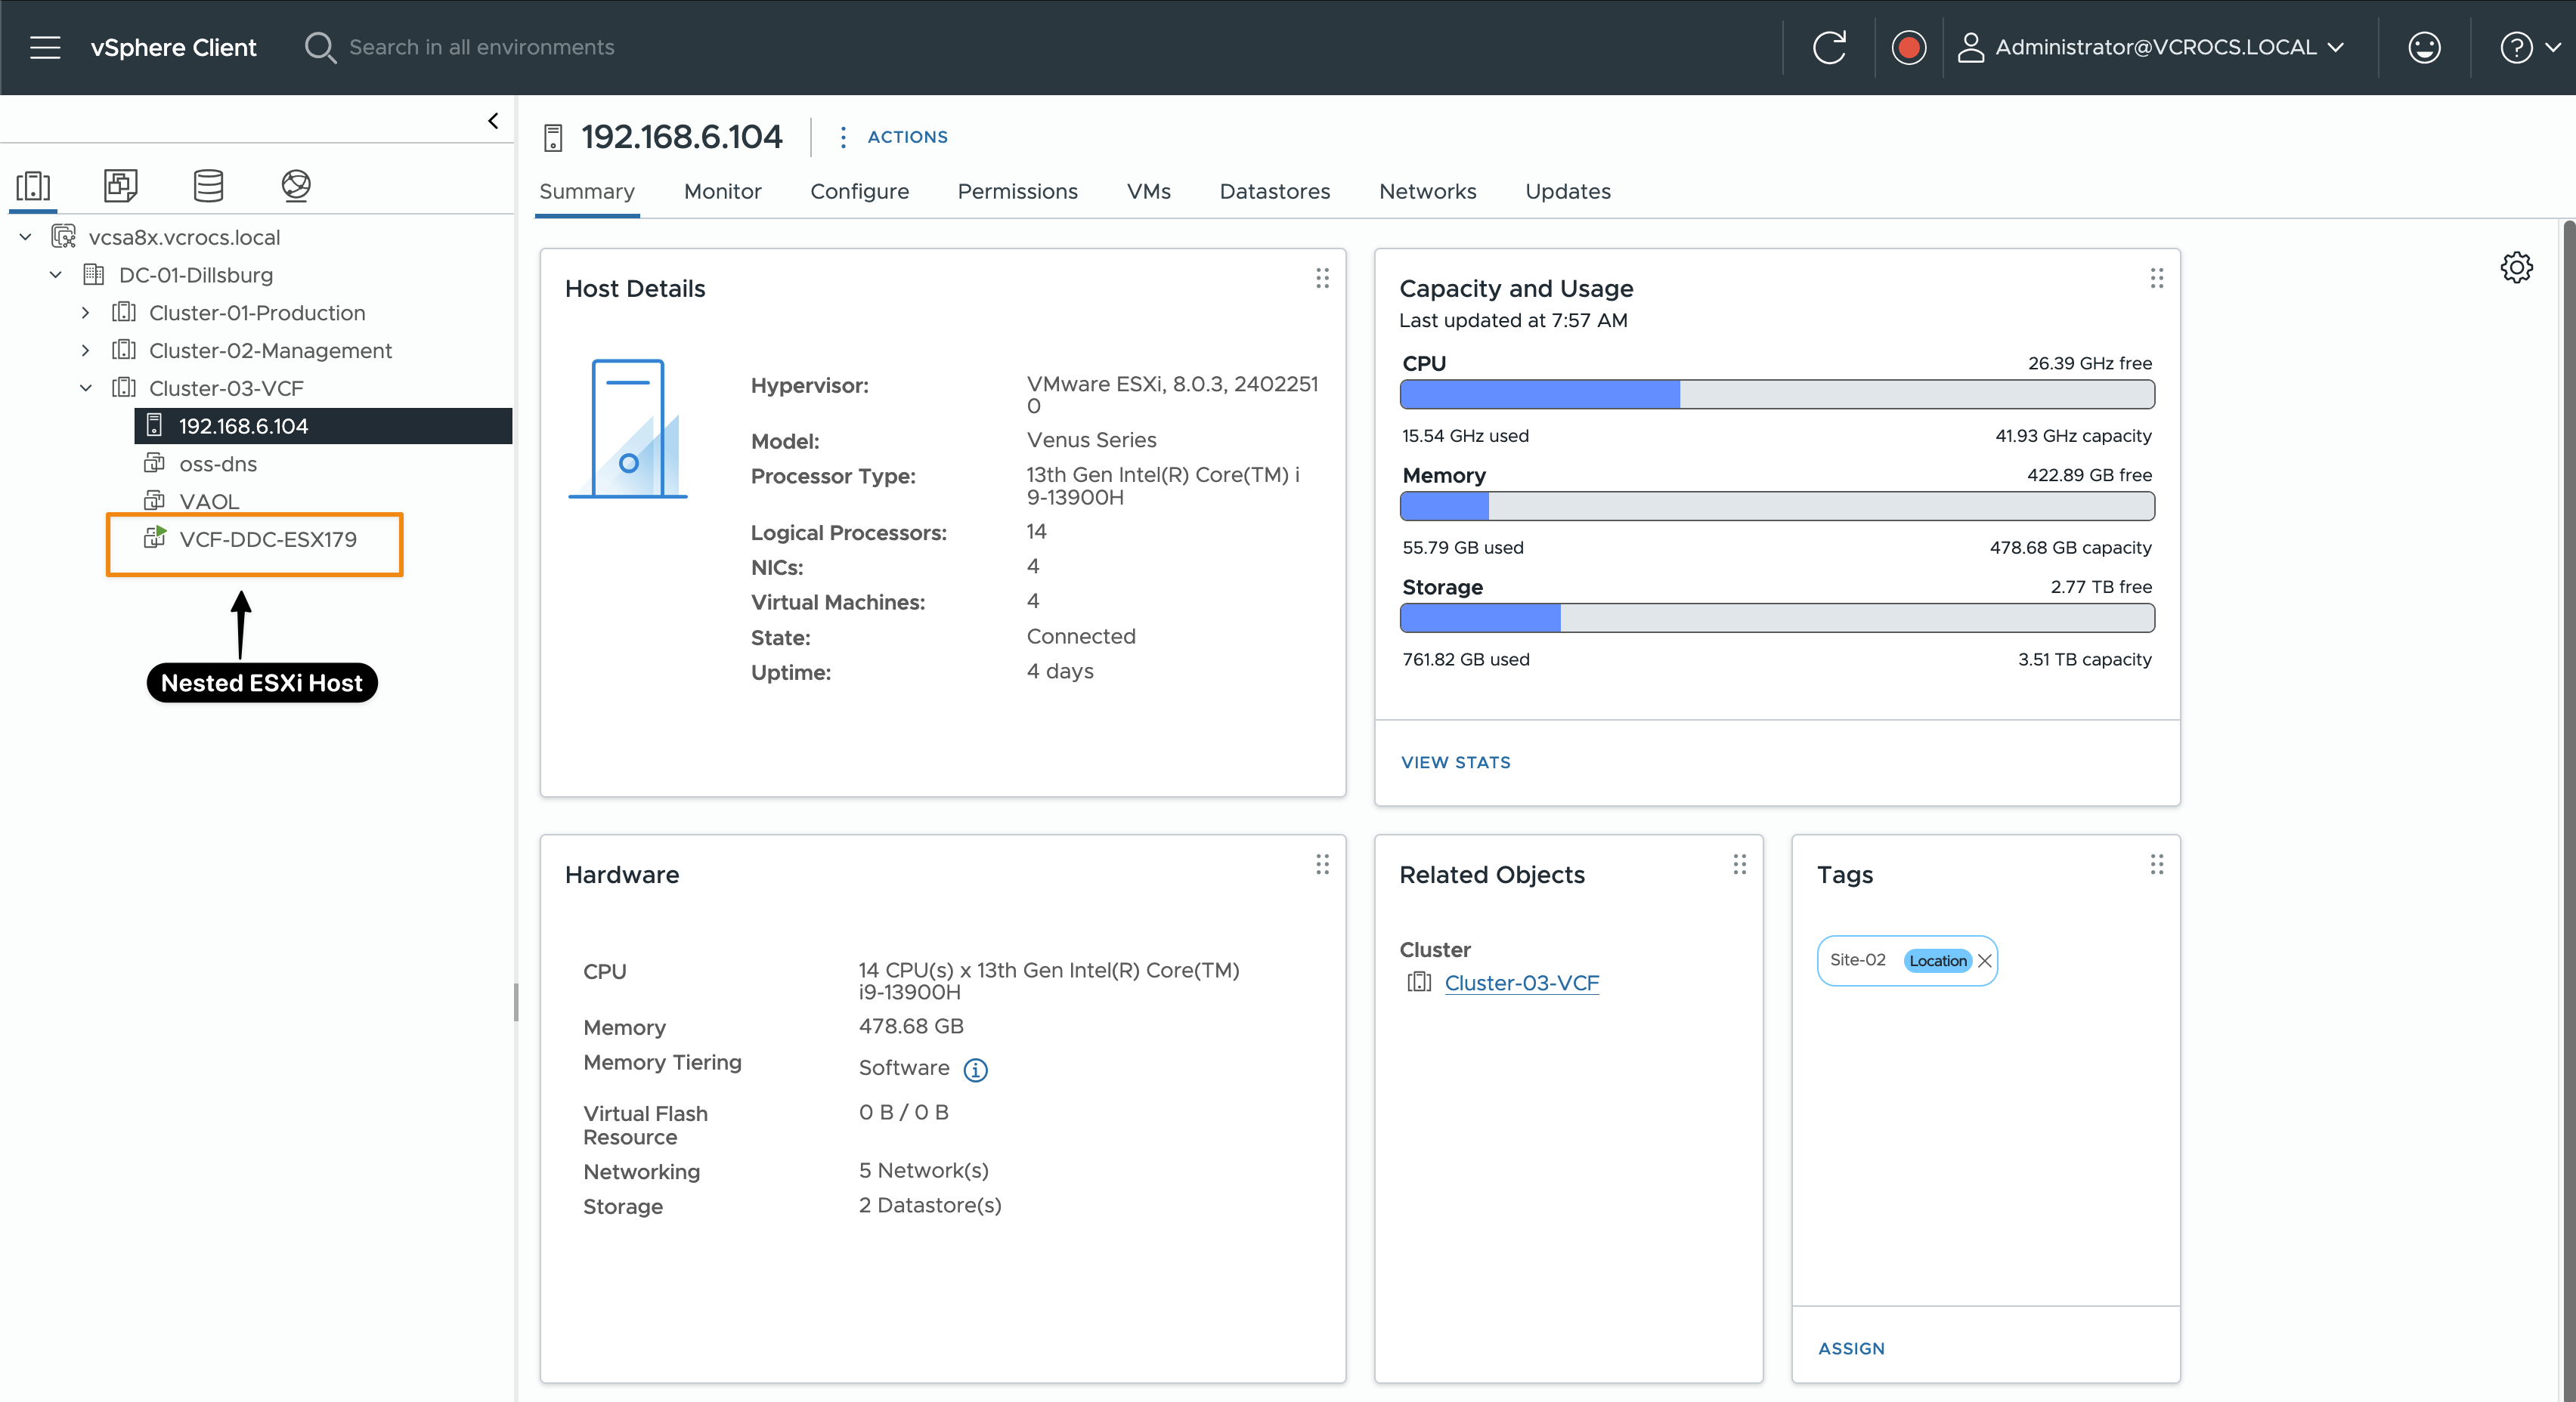The height and width of the screenshot is (1402, 2576).
Task: Remove the Site-02 Location tag
Action: [x=1985, y=960]
